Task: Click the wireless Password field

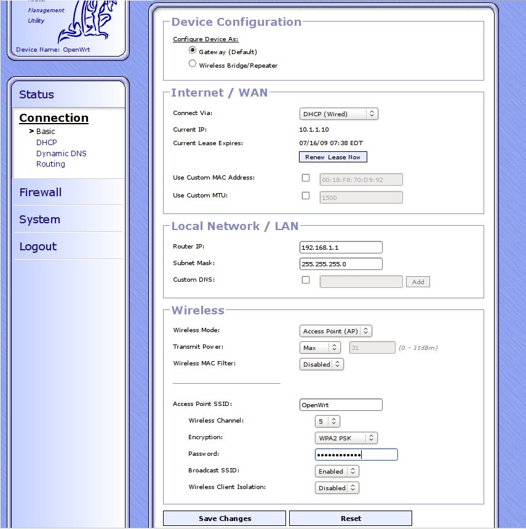Action: 356,455
